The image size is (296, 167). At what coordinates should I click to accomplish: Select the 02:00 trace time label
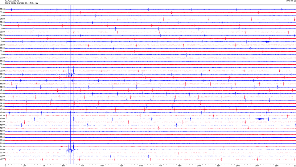tap(2, 22)
